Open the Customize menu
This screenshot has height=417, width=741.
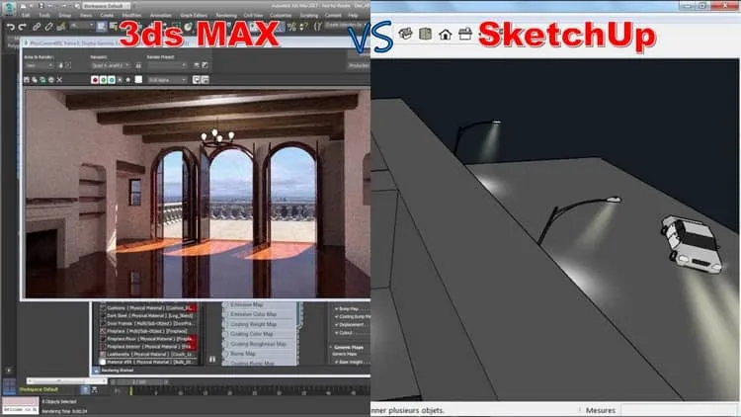281,15
